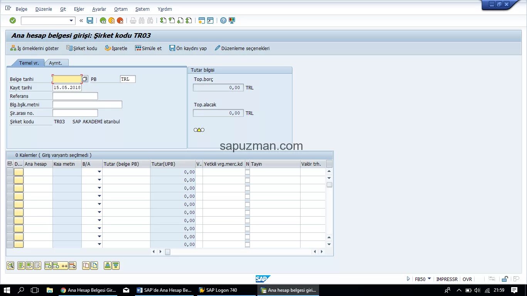The width and height of the screenshot is (527, 296).
Task: Click the Create new session icon
Action: (201, 20)
